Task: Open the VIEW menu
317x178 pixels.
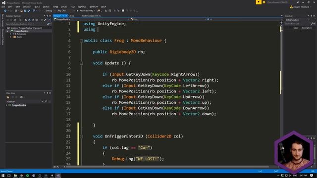Action: tap(18, 6)
